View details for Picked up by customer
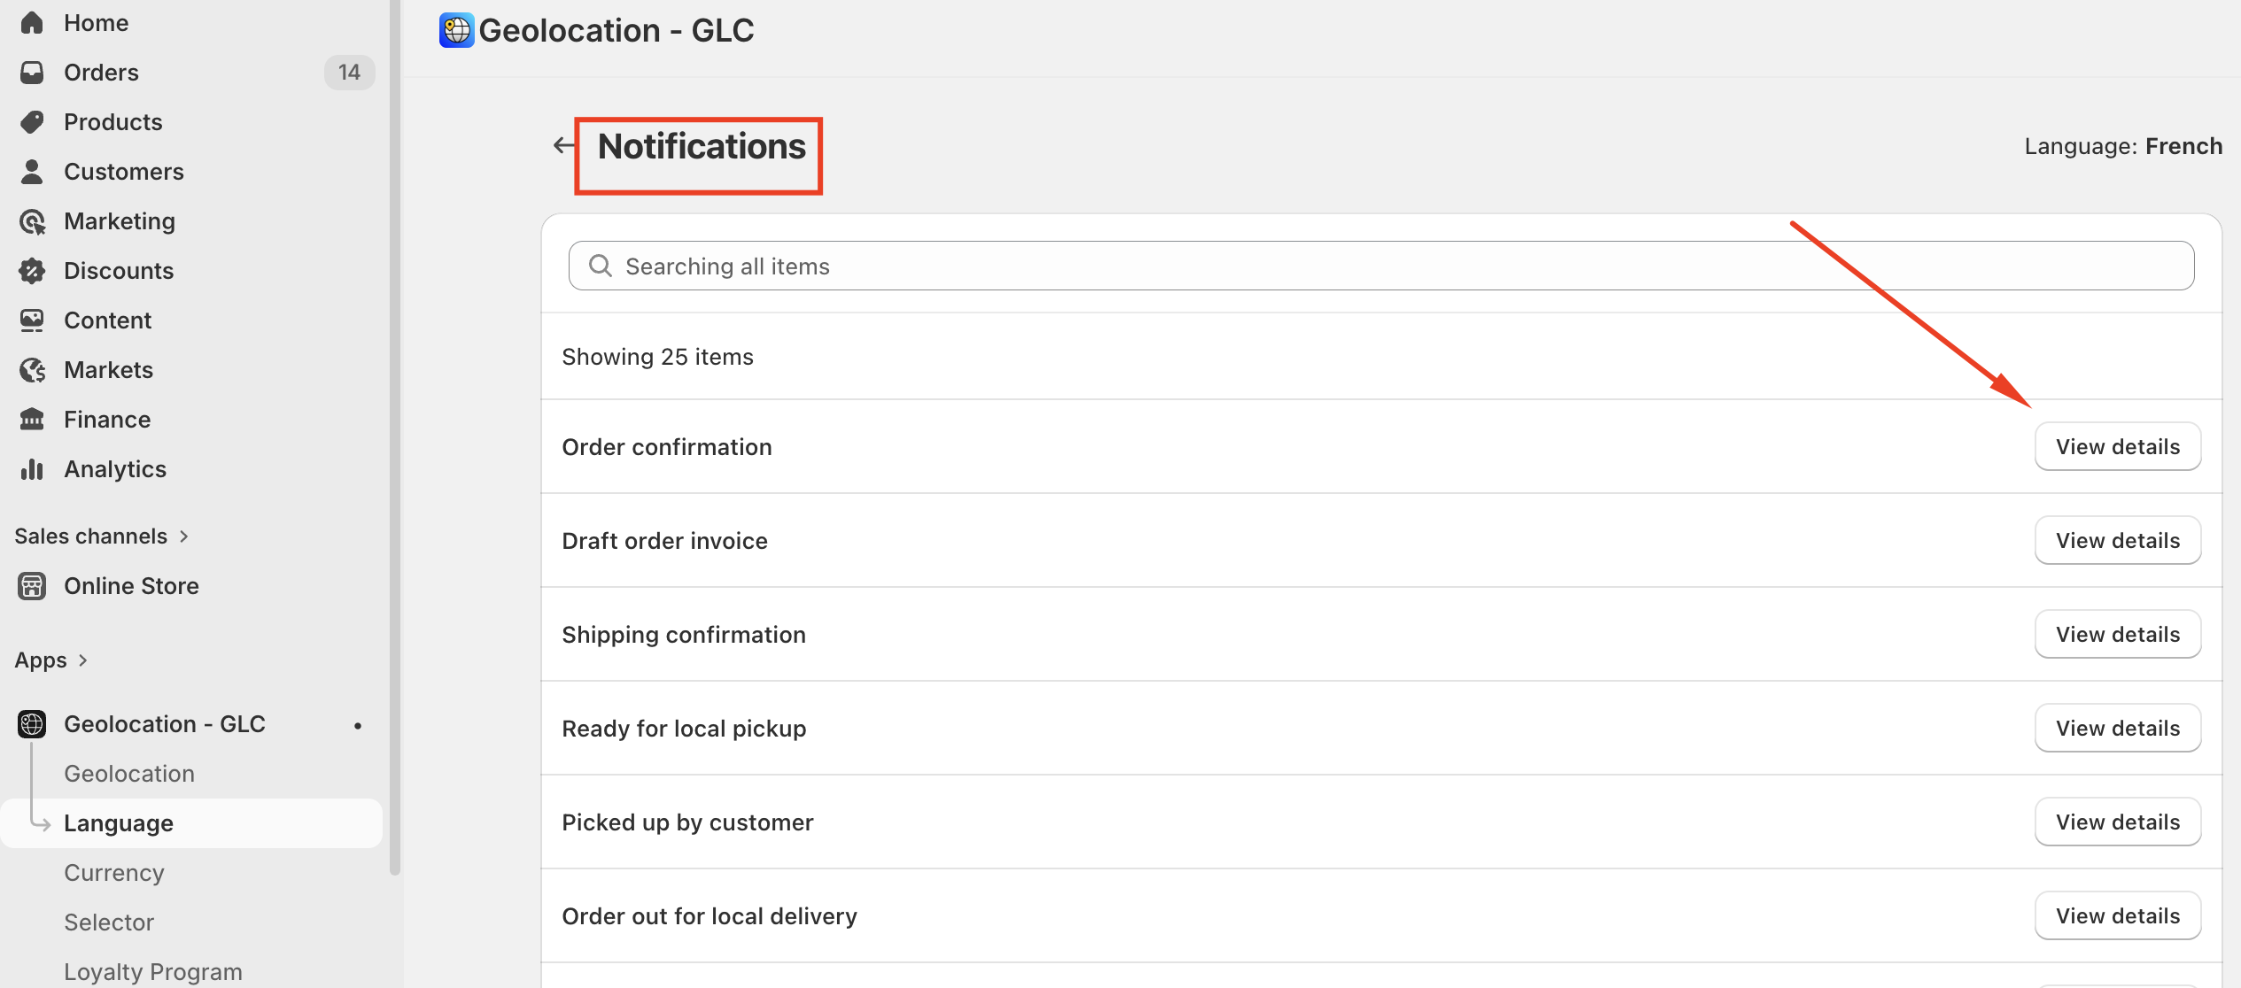 click(2118, 822)
